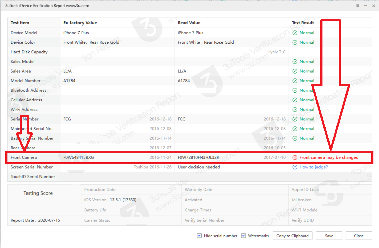Click the rear camera read date 2016-10-05

(x=275, y=148)
